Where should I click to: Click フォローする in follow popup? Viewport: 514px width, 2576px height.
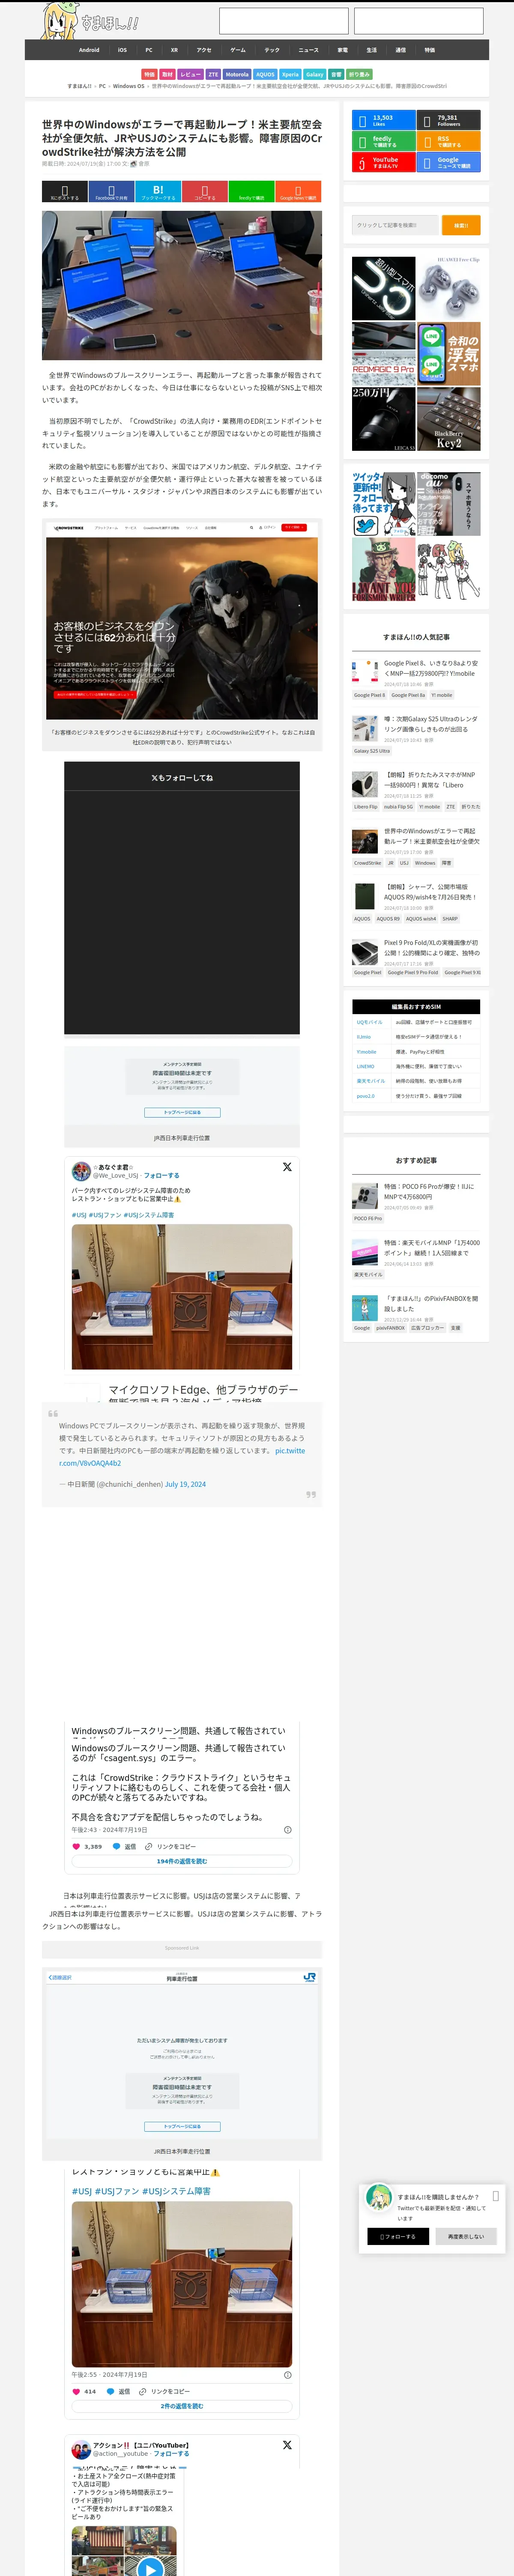(398, 2236)
